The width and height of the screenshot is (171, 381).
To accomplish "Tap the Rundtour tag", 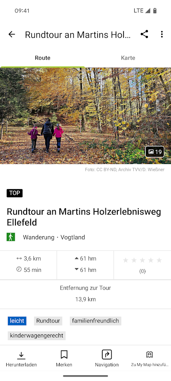I will click(x=48, y=321).
